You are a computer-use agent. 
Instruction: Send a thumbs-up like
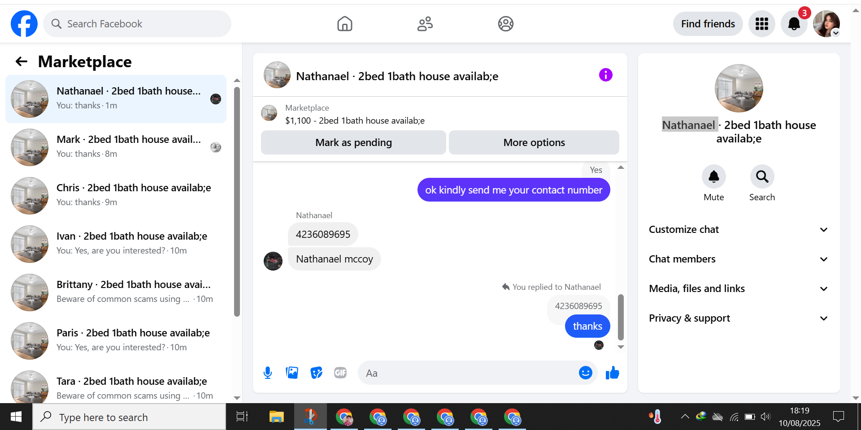pos(612,373)
